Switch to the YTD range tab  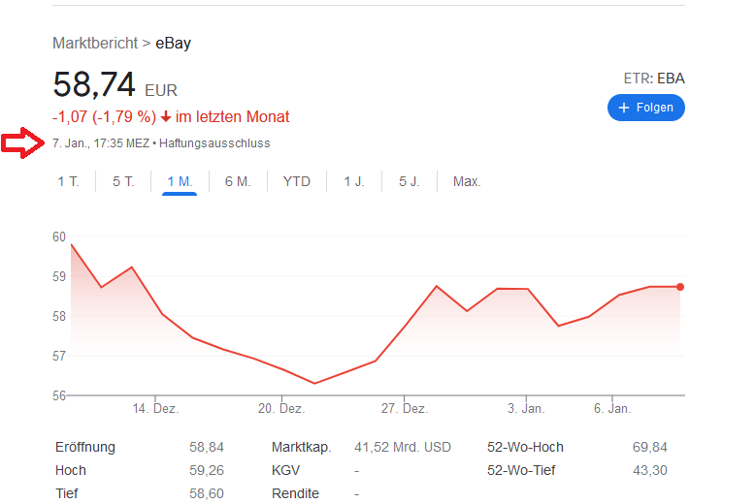coord(297,181)
